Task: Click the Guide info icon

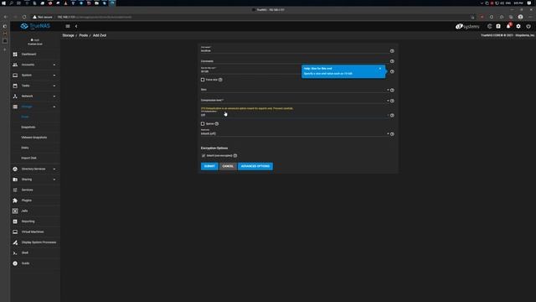Action: coord(15,263)
